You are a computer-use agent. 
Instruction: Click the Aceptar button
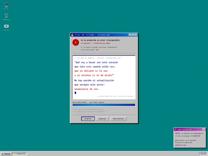coord(88,119)
